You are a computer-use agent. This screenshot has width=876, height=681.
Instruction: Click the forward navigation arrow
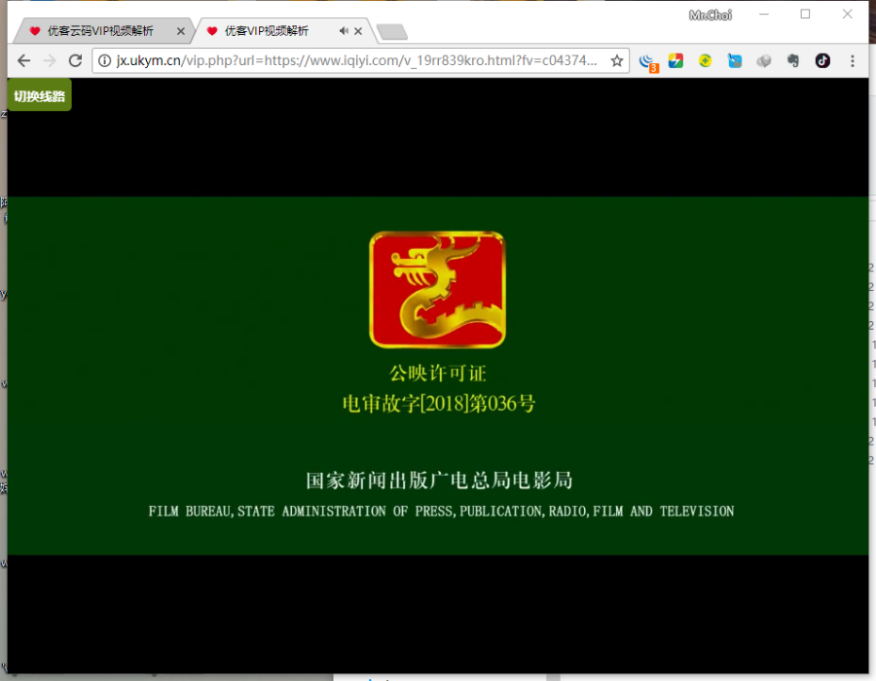click(x=50, y=60)
